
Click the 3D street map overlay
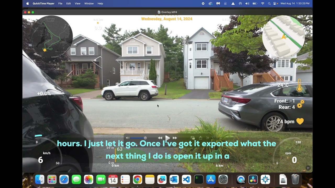tap(283, 36)
